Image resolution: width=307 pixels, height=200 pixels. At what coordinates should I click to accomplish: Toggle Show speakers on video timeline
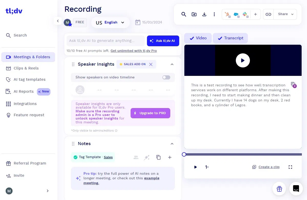click(x=166, y=77)
